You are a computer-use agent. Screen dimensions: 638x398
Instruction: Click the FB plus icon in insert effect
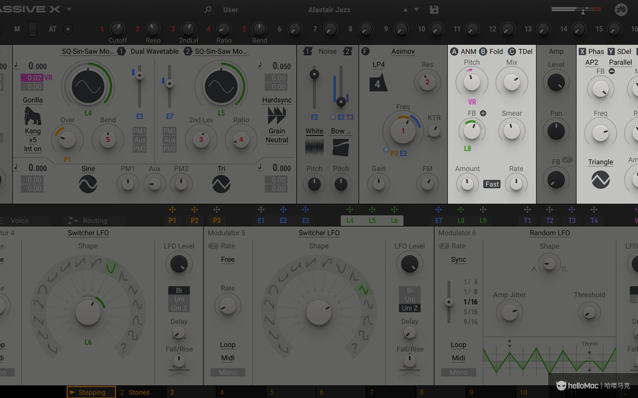click(x=482, y=113)
